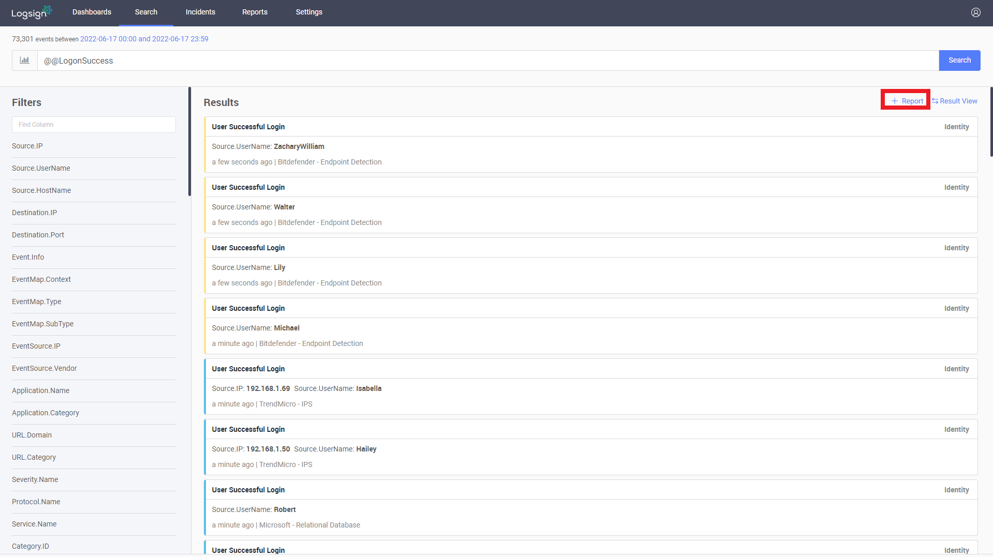Click the Find Column filter box
This screenshot has width=993, height=557.
(x=94, y=125)
